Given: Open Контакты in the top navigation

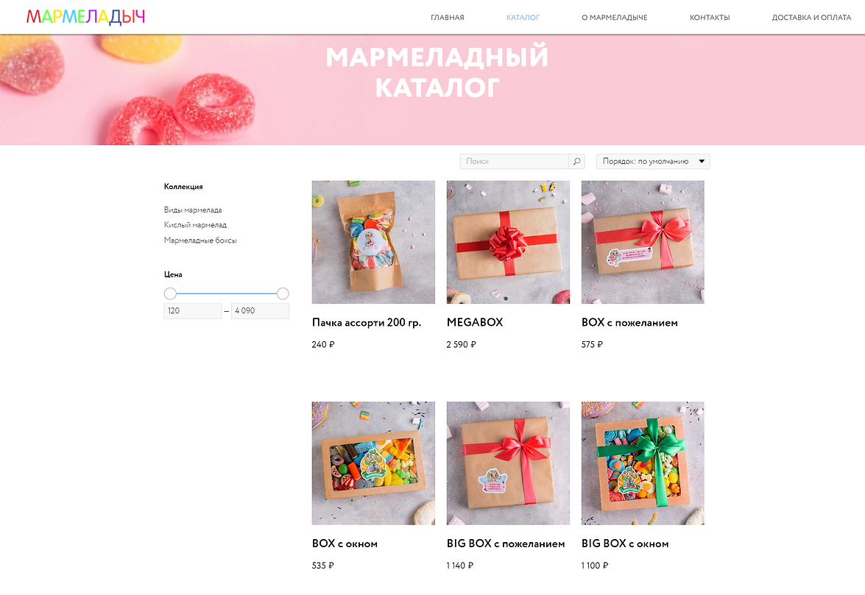Looking at the screenshot, I should 710,18.
